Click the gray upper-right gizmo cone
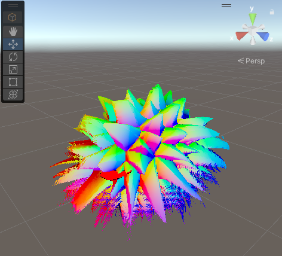282x256 pixels. tap(261, 26)
